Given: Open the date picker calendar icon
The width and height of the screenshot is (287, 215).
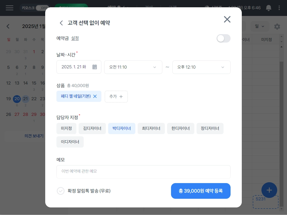Looking at the screenshot, I should click(x=95, y=67).
